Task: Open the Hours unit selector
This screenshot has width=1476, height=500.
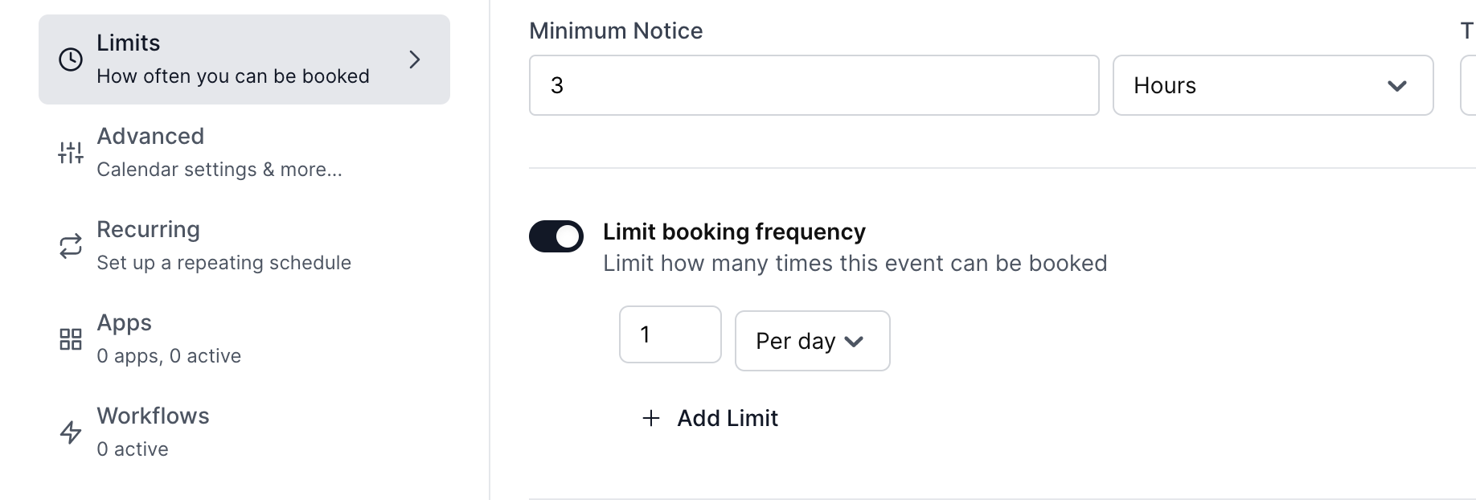Action: (1273, 85)
